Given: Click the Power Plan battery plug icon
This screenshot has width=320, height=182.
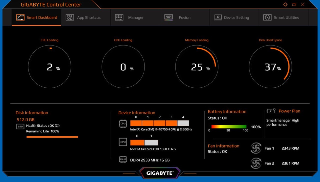Looking at the screenshot, I should 271,111.
